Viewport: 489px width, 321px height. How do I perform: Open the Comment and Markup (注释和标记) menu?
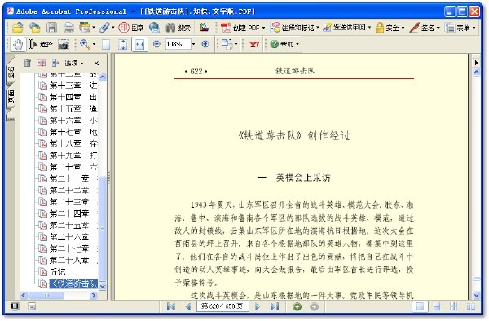point(295,28)
